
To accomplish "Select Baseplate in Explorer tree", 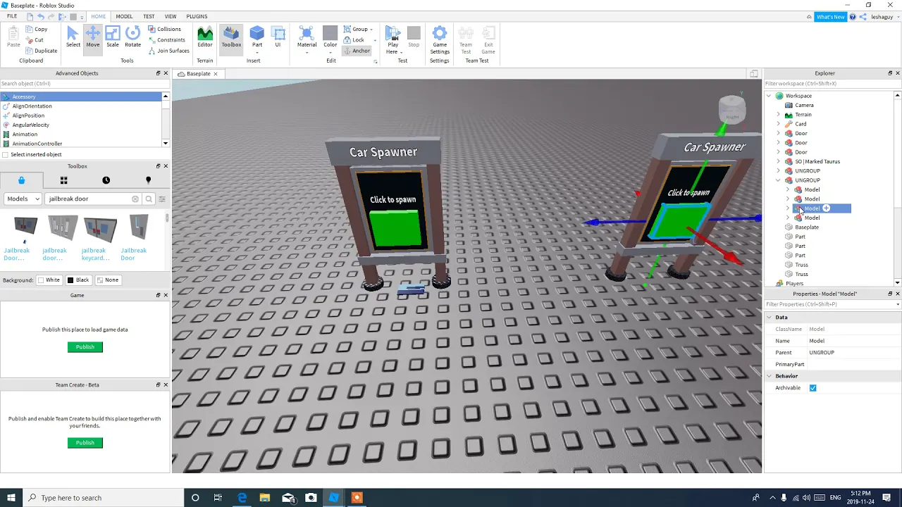I will pos(806,227).
